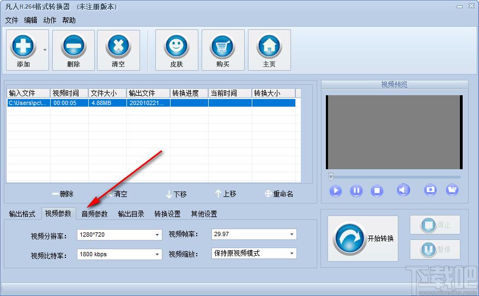Screen dimensions: 479x296
Task: Click the 输出文件 column header
Action: point(148,93)
